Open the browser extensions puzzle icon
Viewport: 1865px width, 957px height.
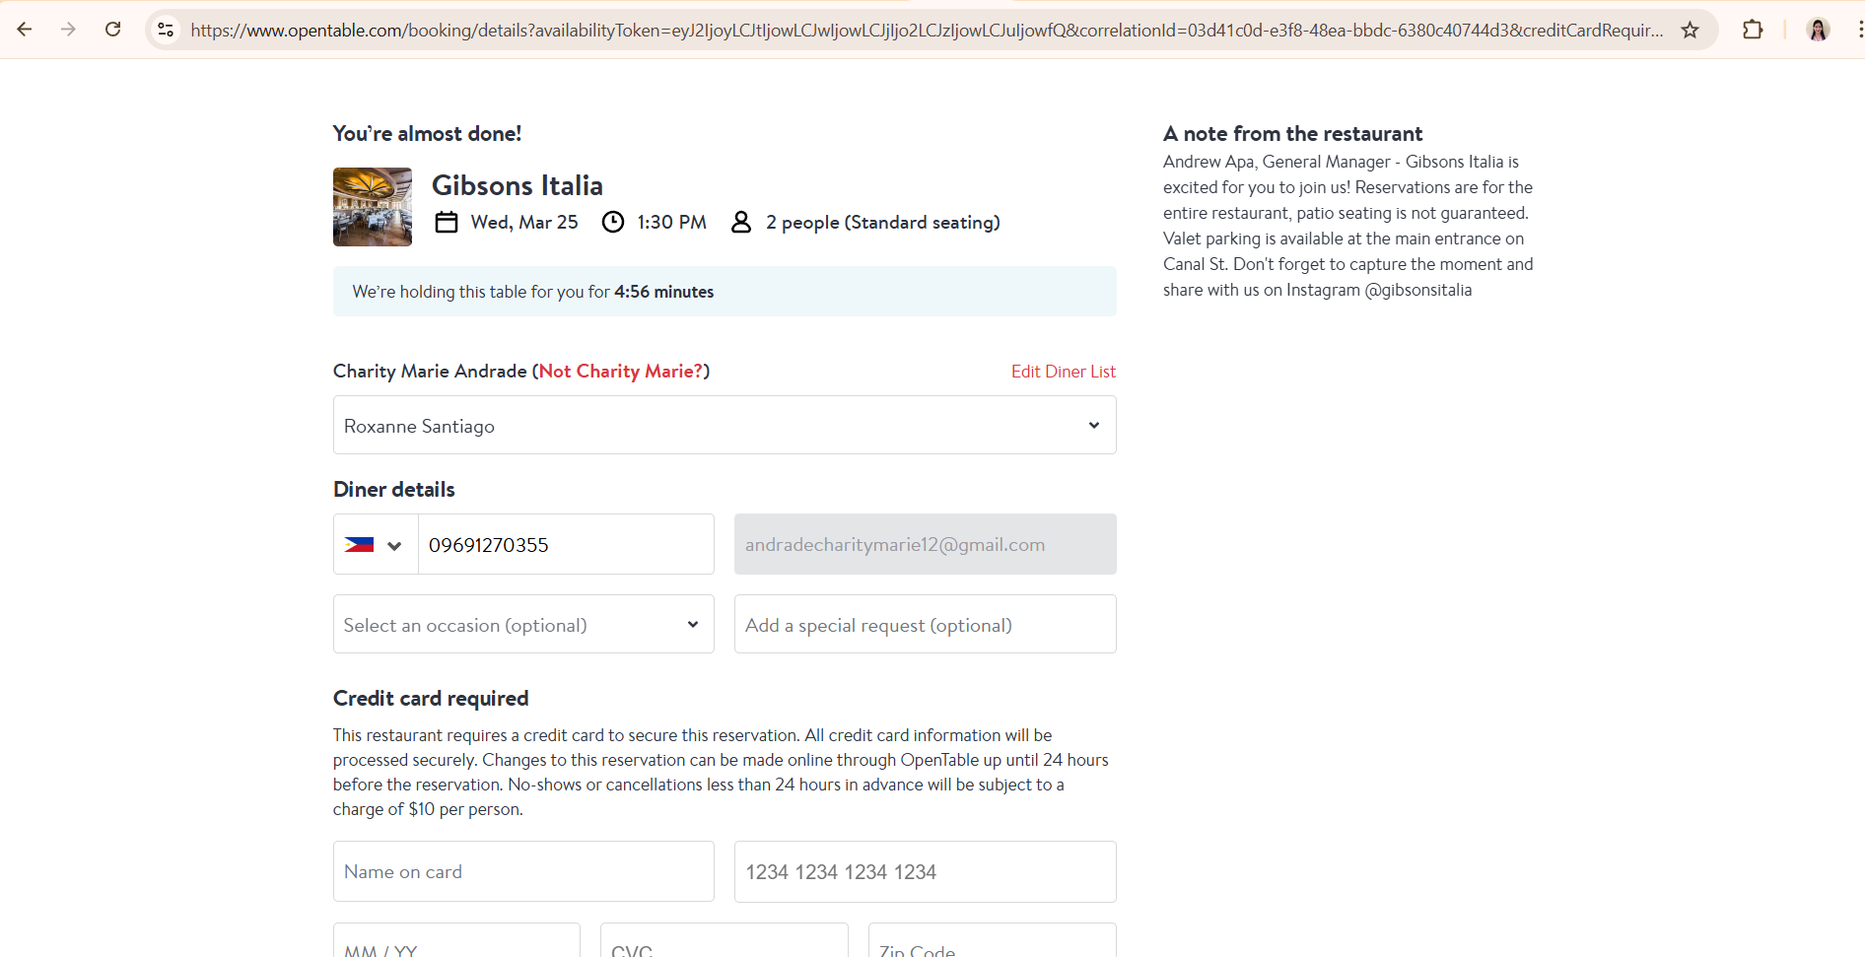[x=1752, y=30]
